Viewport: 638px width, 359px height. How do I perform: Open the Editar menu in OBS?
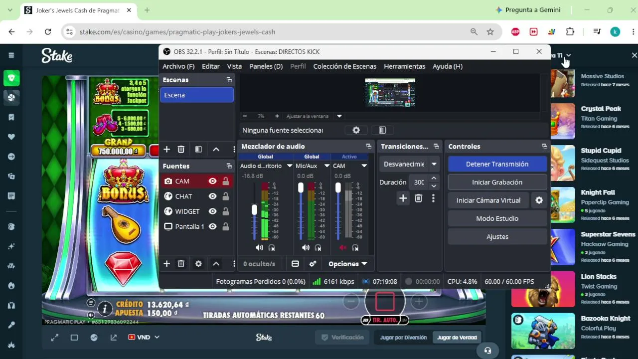(211, 66)
